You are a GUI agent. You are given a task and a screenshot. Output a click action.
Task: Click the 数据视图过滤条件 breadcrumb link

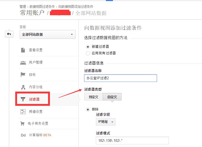(42, 7)
